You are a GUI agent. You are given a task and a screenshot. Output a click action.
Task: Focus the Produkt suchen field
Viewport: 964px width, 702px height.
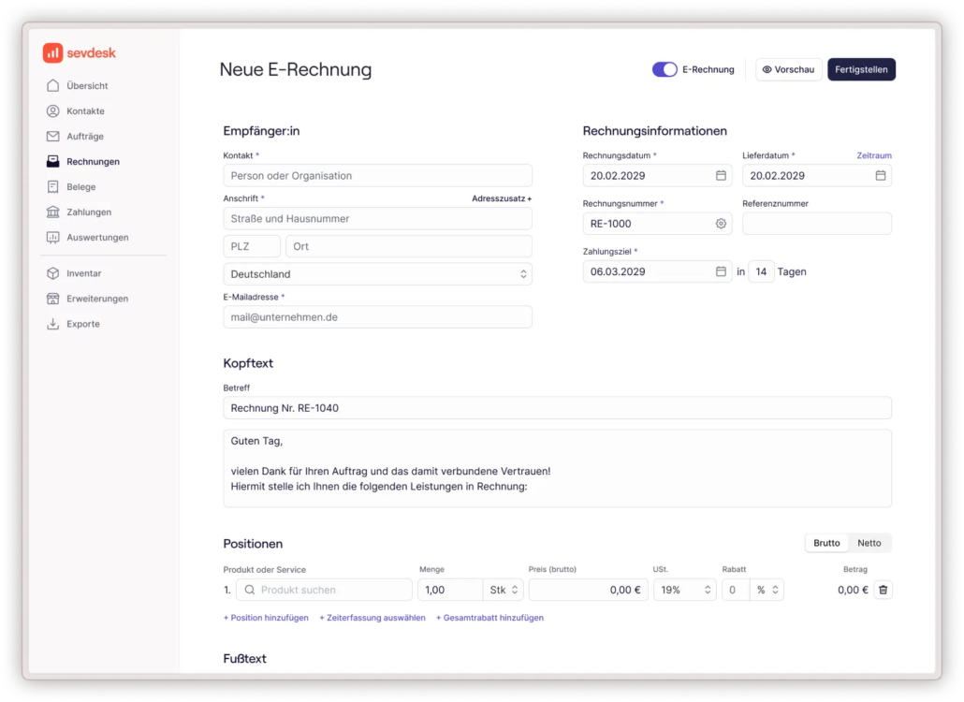tap(324, 590)
